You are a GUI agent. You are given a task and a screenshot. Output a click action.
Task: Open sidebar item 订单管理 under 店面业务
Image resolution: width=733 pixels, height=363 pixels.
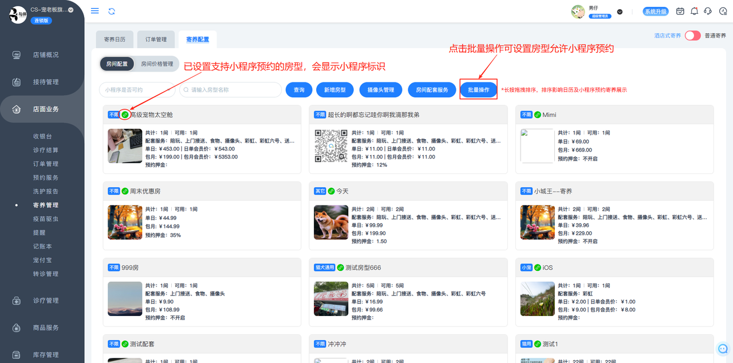click(x=46, y=164)
